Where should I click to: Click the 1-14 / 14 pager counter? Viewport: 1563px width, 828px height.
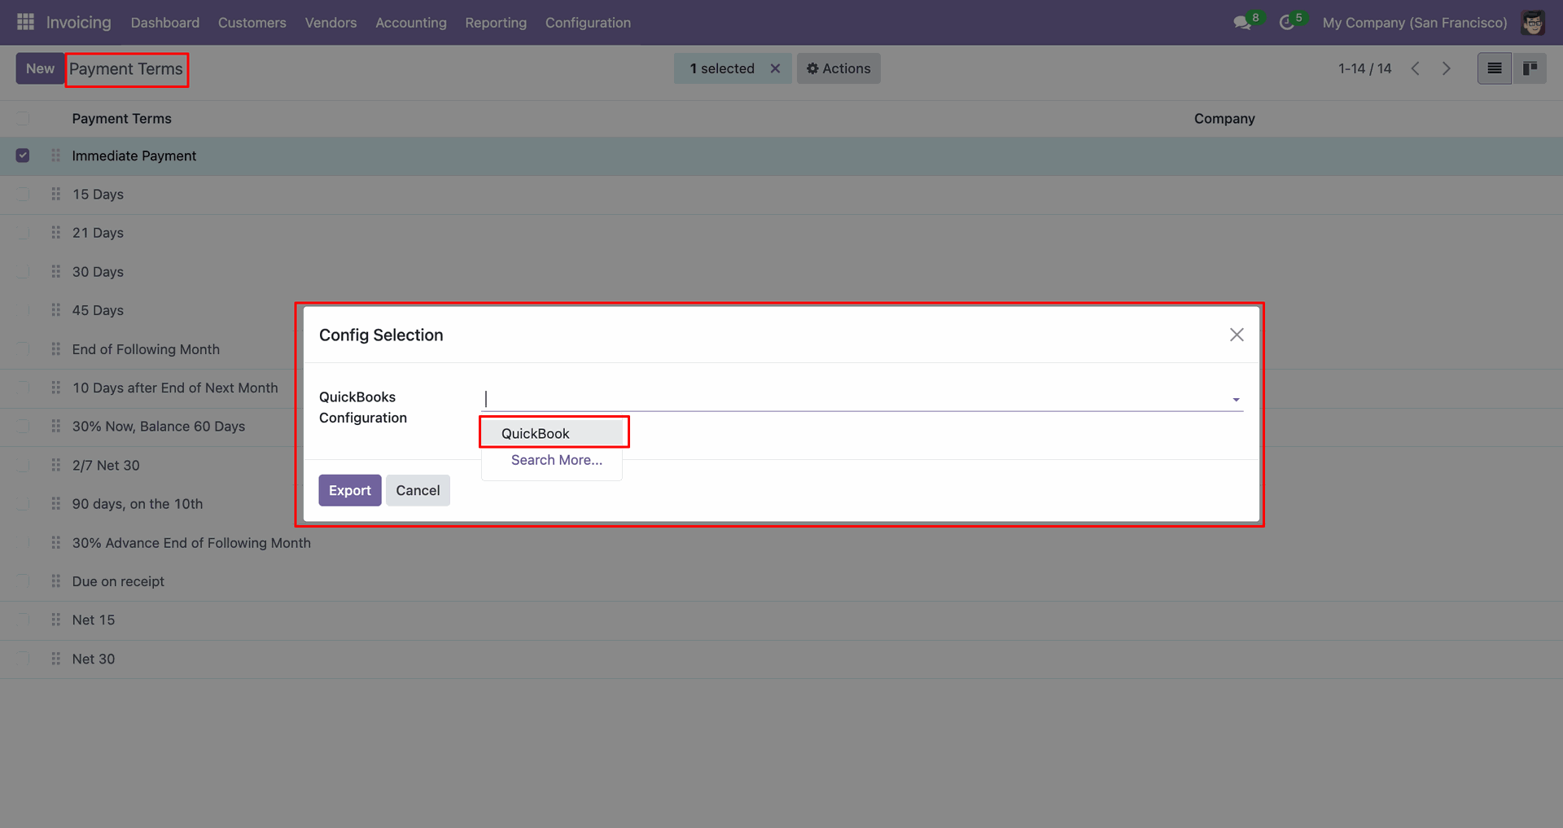point(1365,68)
